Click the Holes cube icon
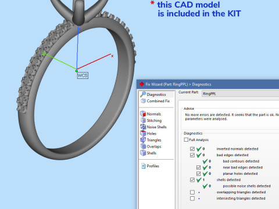This screenshot has height=209, width=279. pyautogui.click(x=143, y=134)
